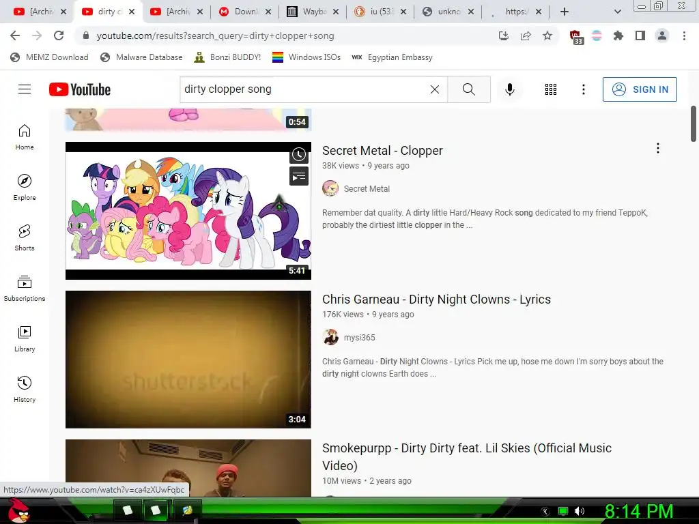
Task: Open Windows ISOs bookmark
Action: tap(306, 57)
